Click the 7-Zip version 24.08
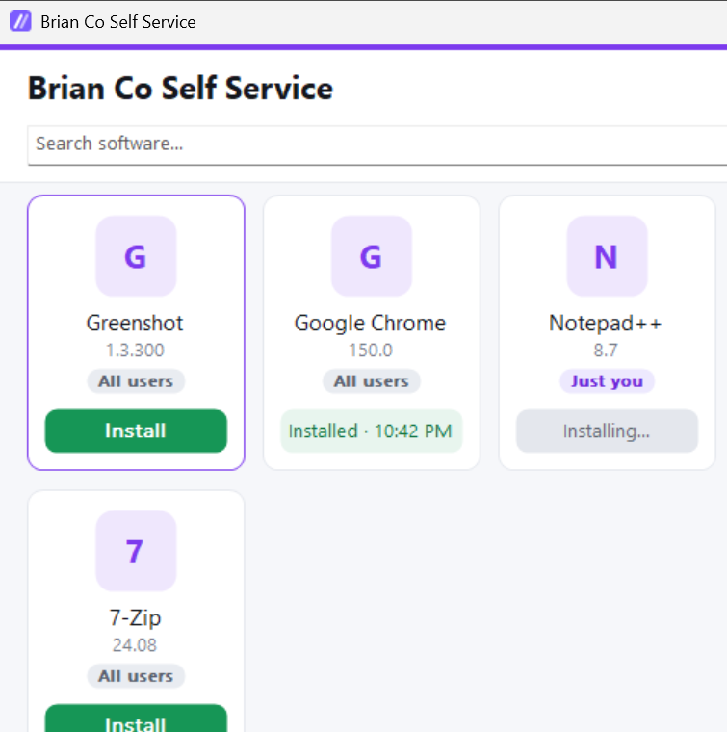This screenshot has width=727, height=732. coord(135,645)
